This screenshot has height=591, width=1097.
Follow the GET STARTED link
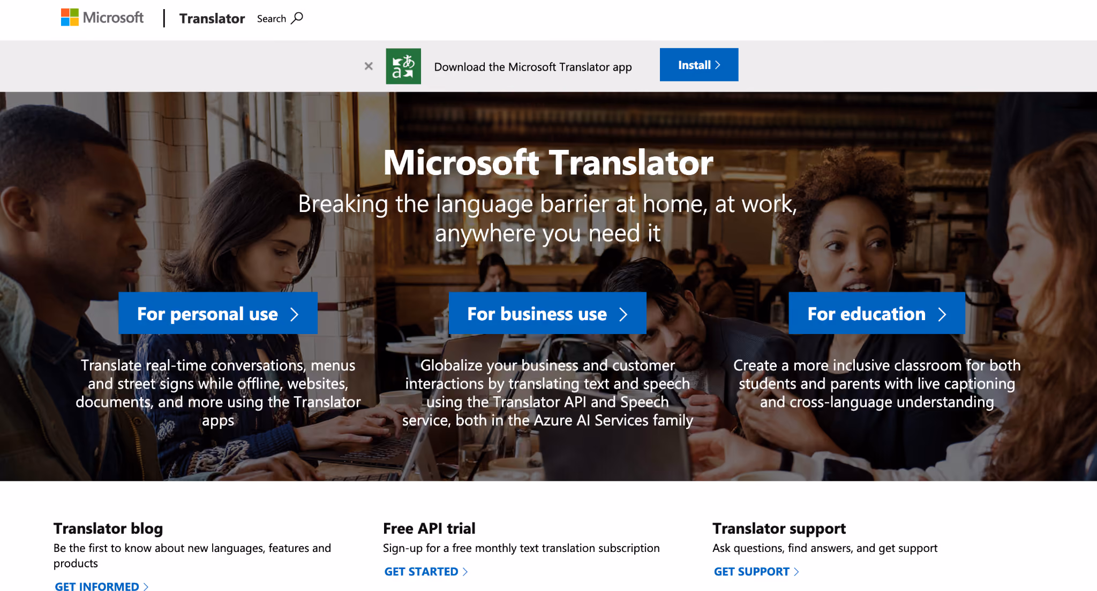(426, 571)
